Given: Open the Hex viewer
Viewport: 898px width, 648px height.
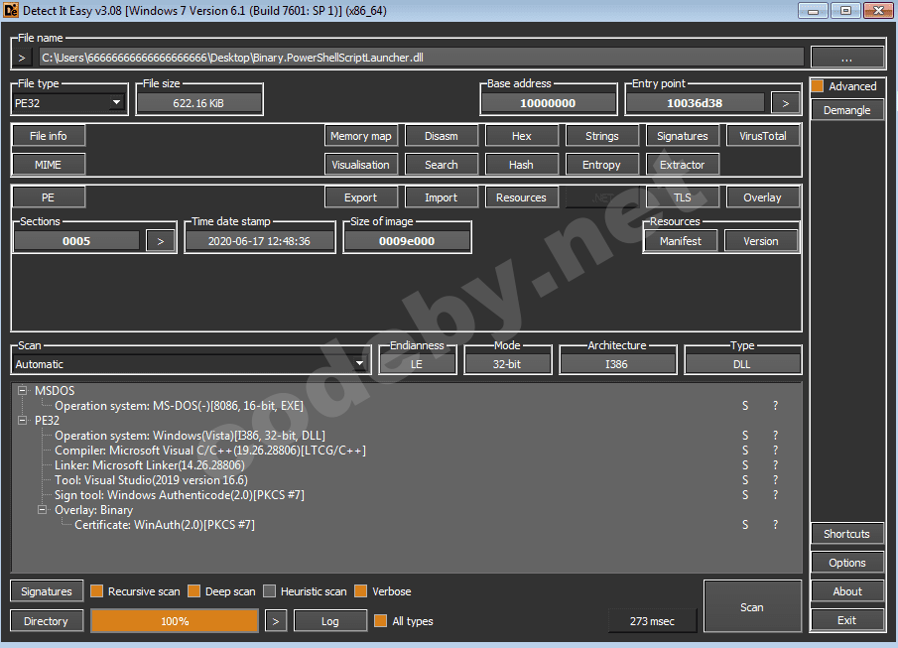Looking at the screenshot, I should 521,135.
